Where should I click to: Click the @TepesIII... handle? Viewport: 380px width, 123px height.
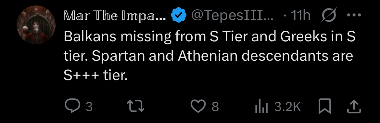pyautogui.click(x=233, y=15)
